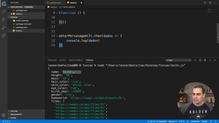Run code with the play button
The height and width of the screenshot is (123, 219).
coord(205,3)
